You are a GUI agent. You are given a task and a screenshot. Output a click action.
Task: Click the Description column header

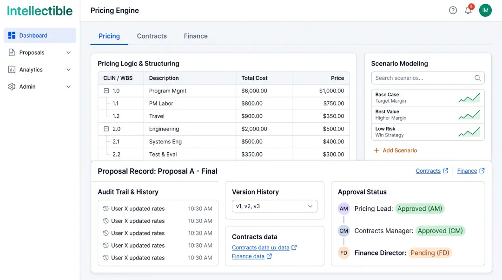(x=190, y=78)
